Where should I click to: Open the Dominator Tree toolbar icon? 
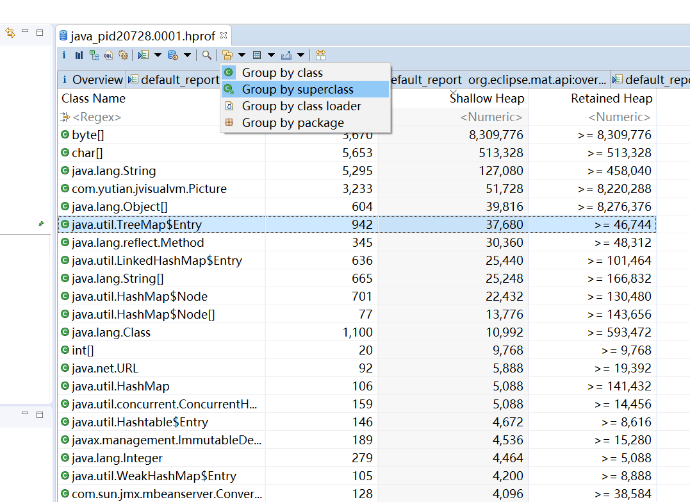[x=94, y=55]
